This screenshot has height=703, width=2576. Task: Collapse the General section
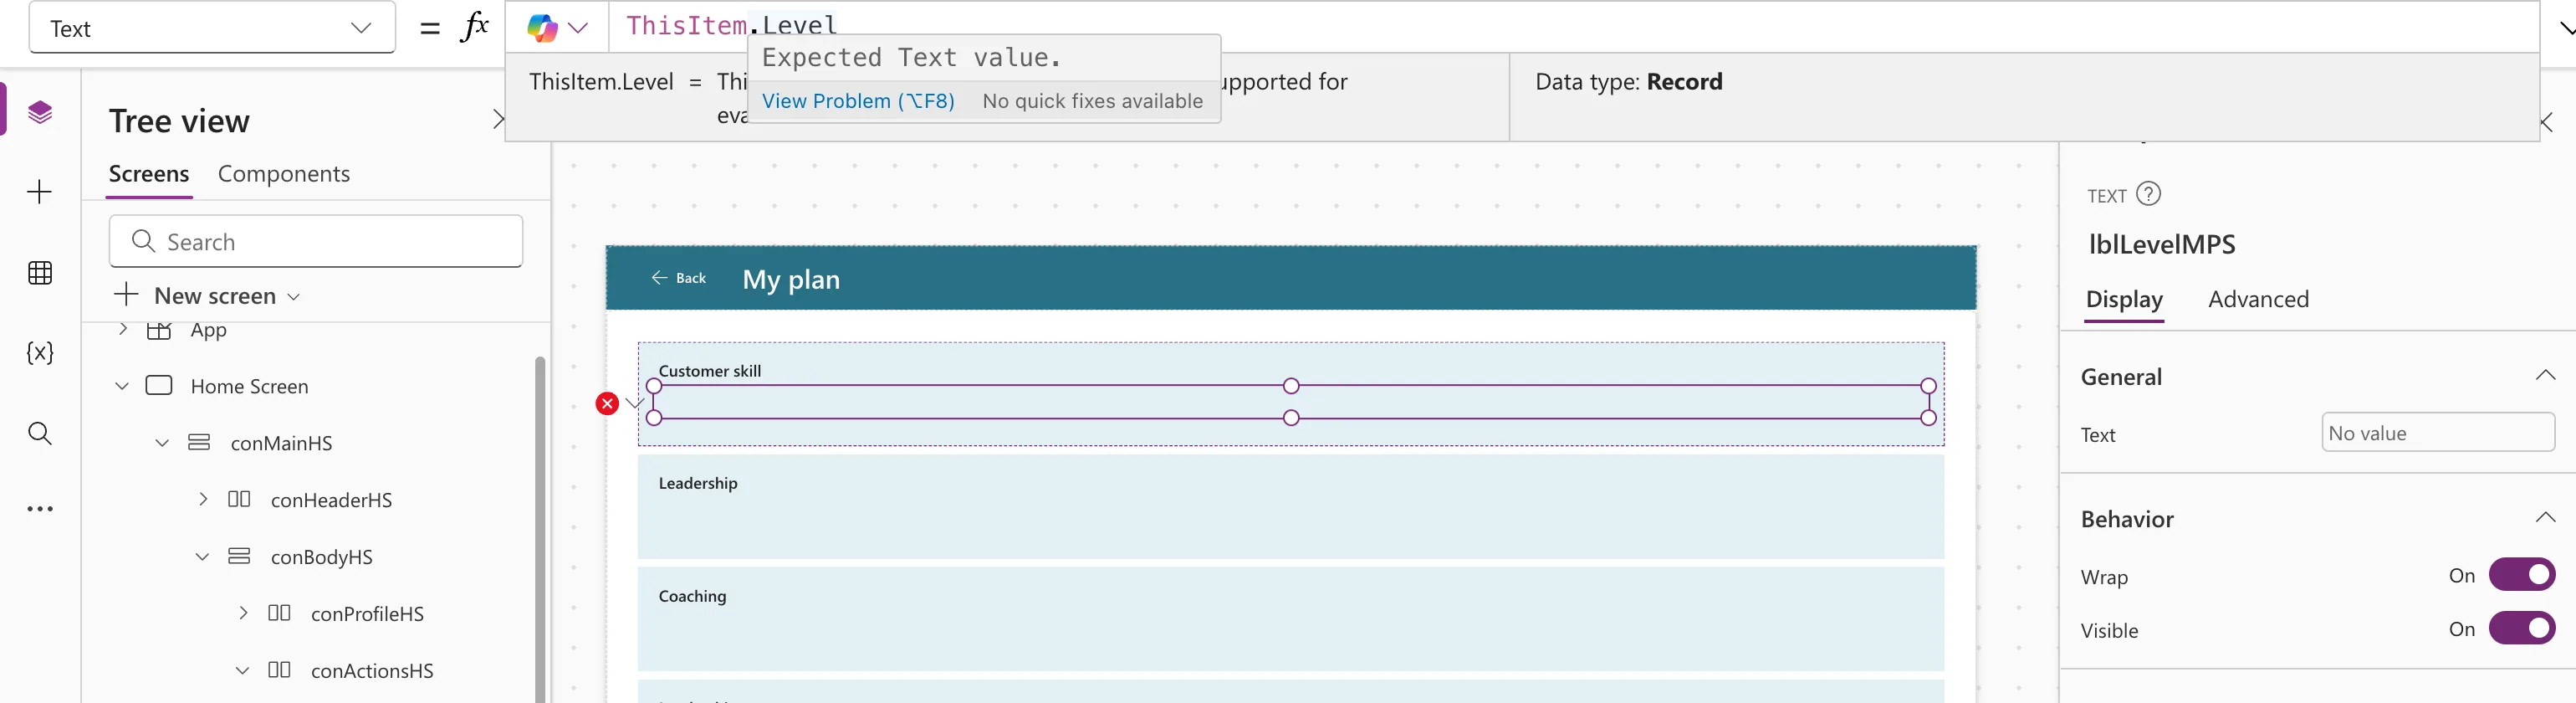(x=2545, y=376)
